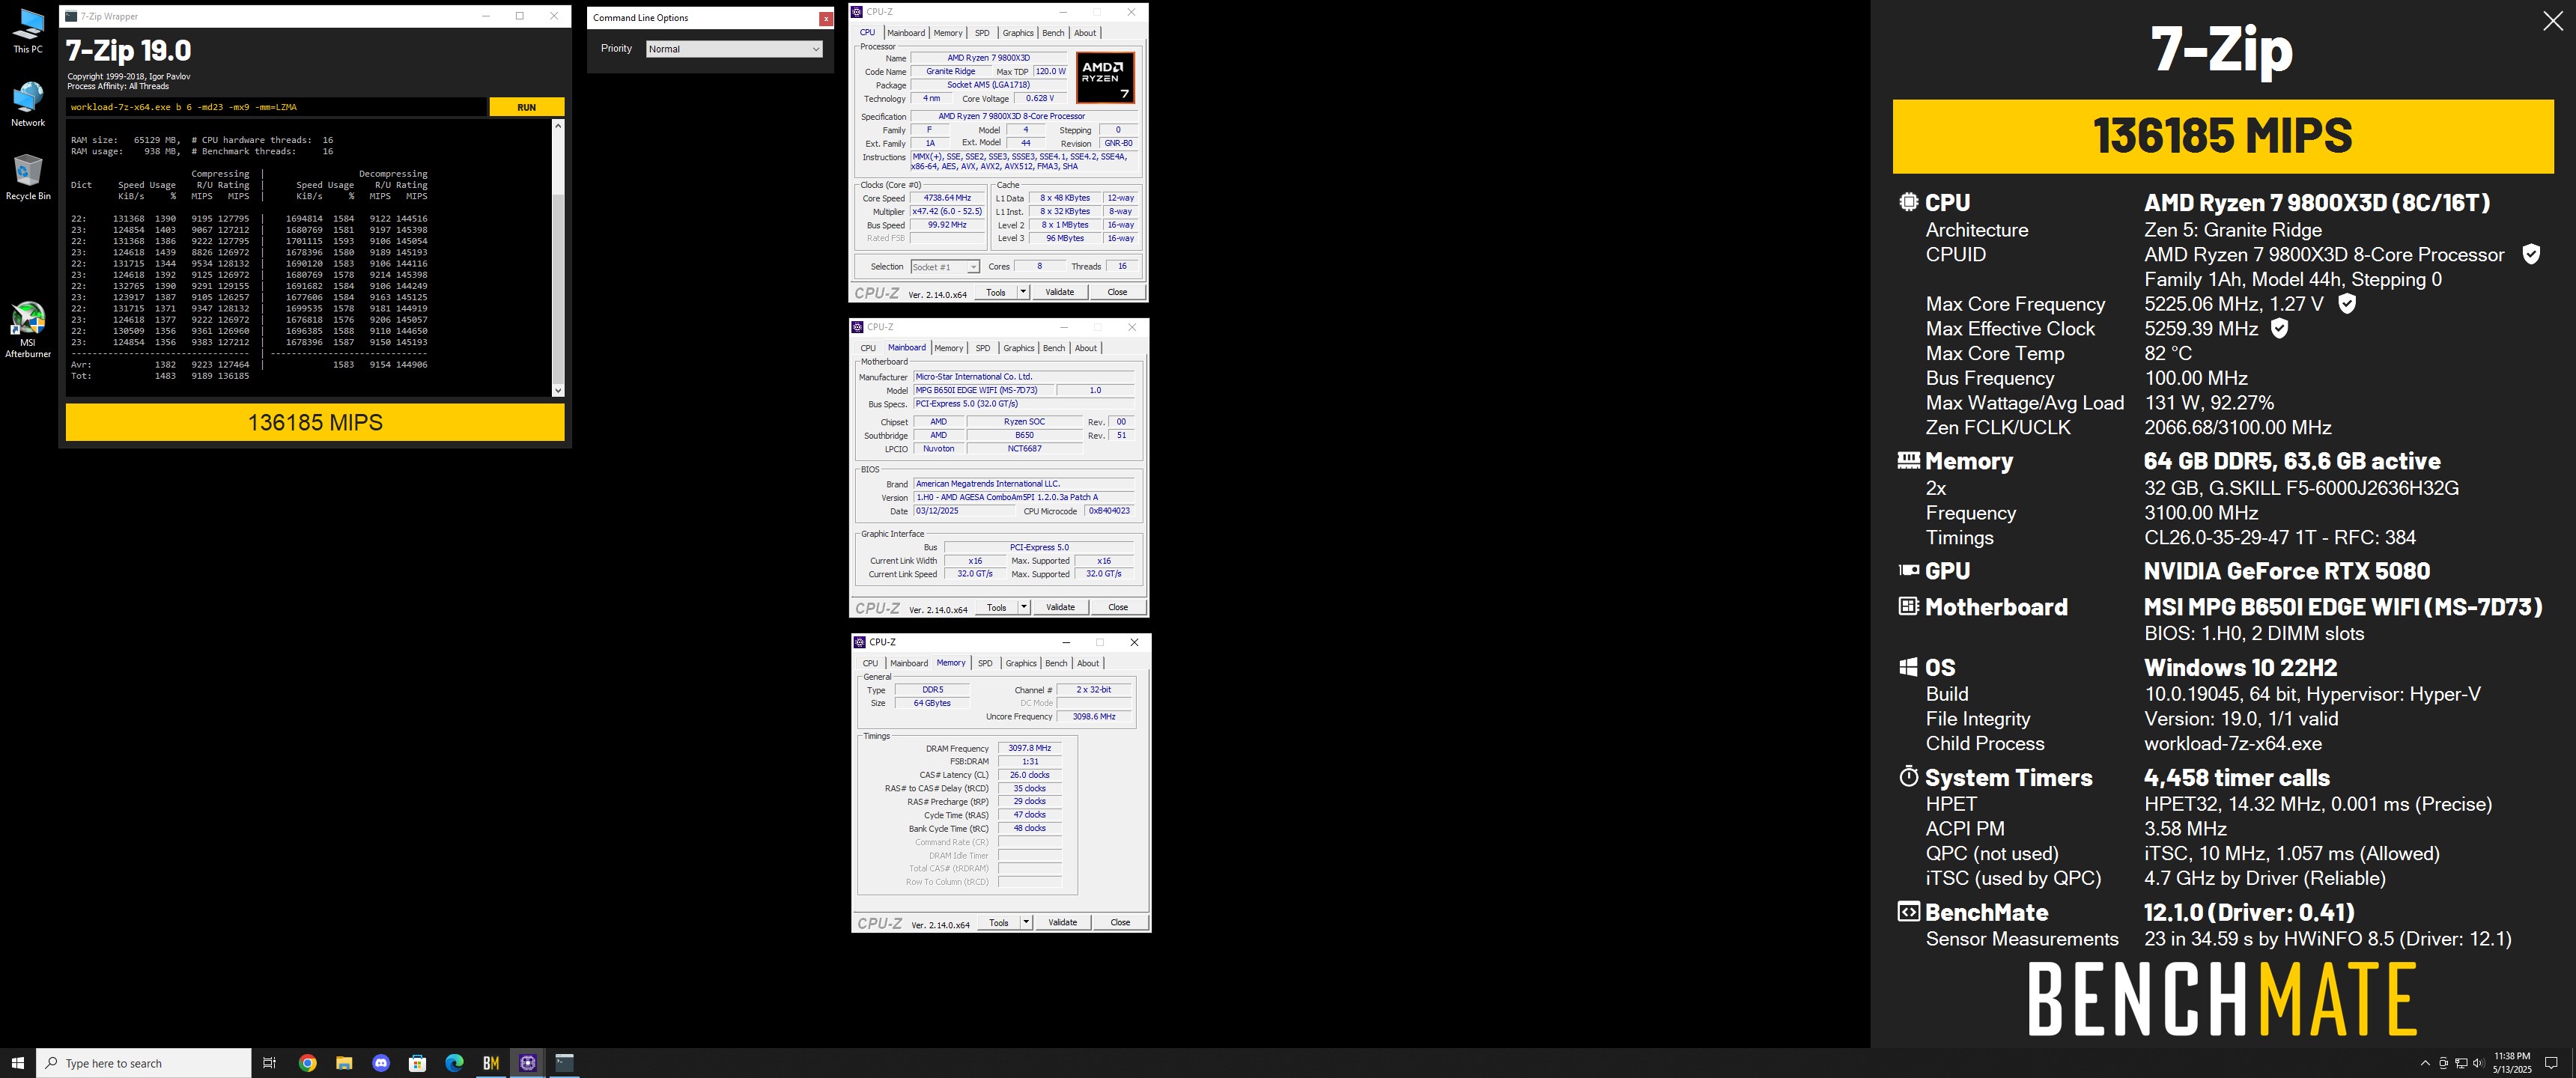2576x1078 pixels.
Task: Open Google Chrome from the taskbar
Action: (x=308, y=1063)
